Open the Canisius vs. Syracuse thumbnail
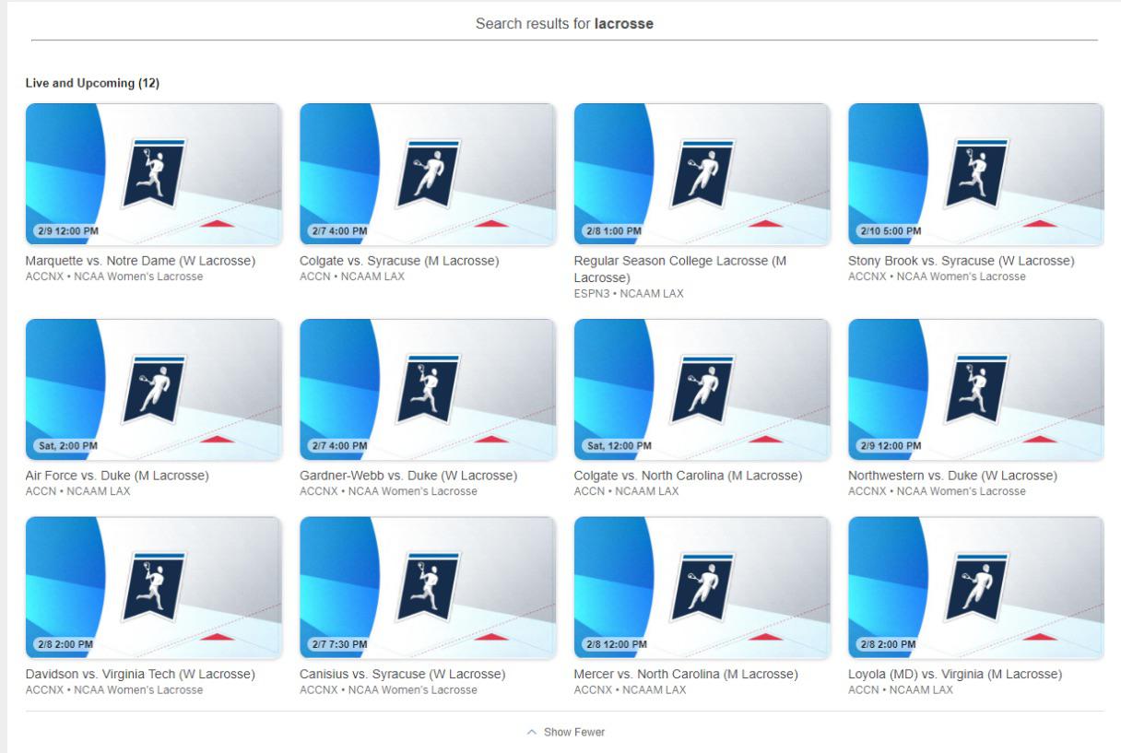Screen dimensions: 1121x753 pos(427,588)
